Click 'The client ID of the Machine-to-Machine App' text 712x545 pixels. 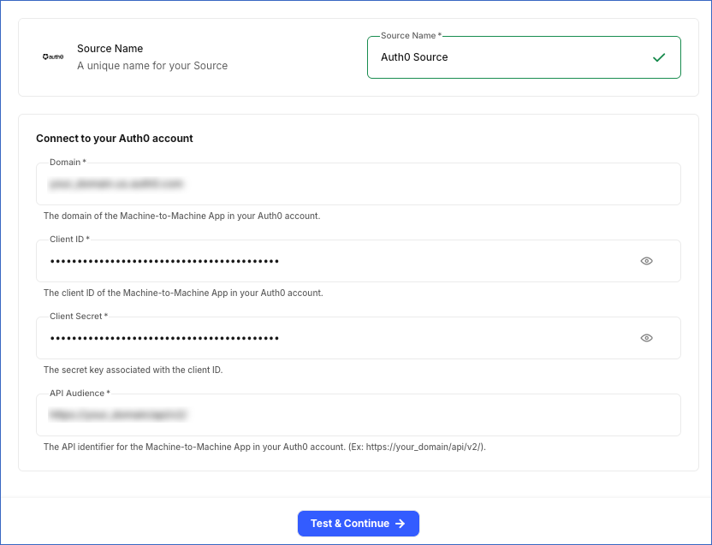[183, 293]
